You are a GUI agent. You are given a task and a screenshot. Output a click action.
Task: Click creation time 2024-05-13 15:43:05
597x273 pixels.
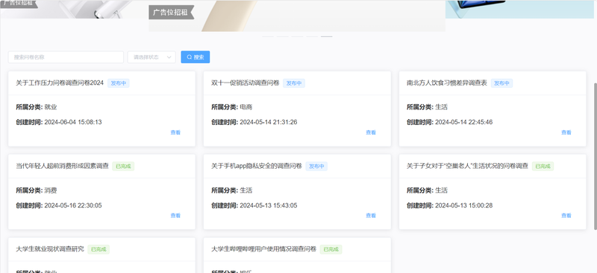click(269, 205)
